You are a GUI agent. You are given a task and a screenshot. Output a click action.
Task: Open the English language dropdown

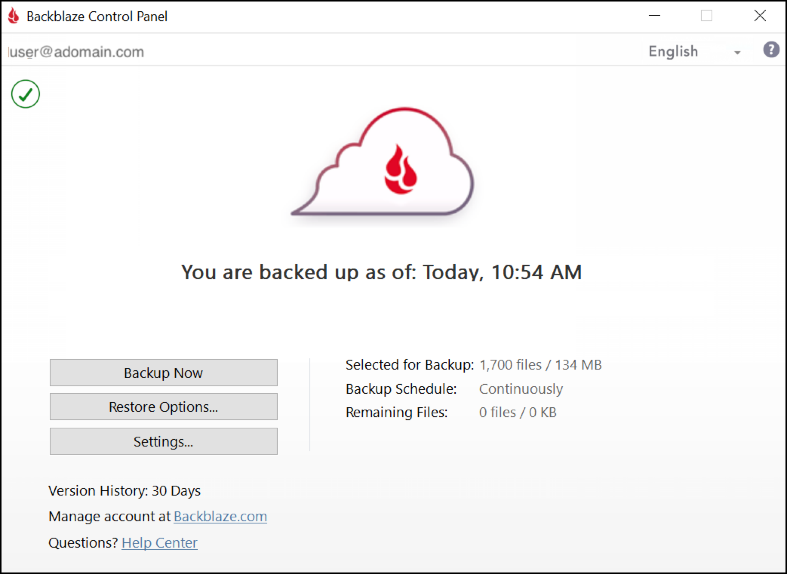(x=695, y=51)
